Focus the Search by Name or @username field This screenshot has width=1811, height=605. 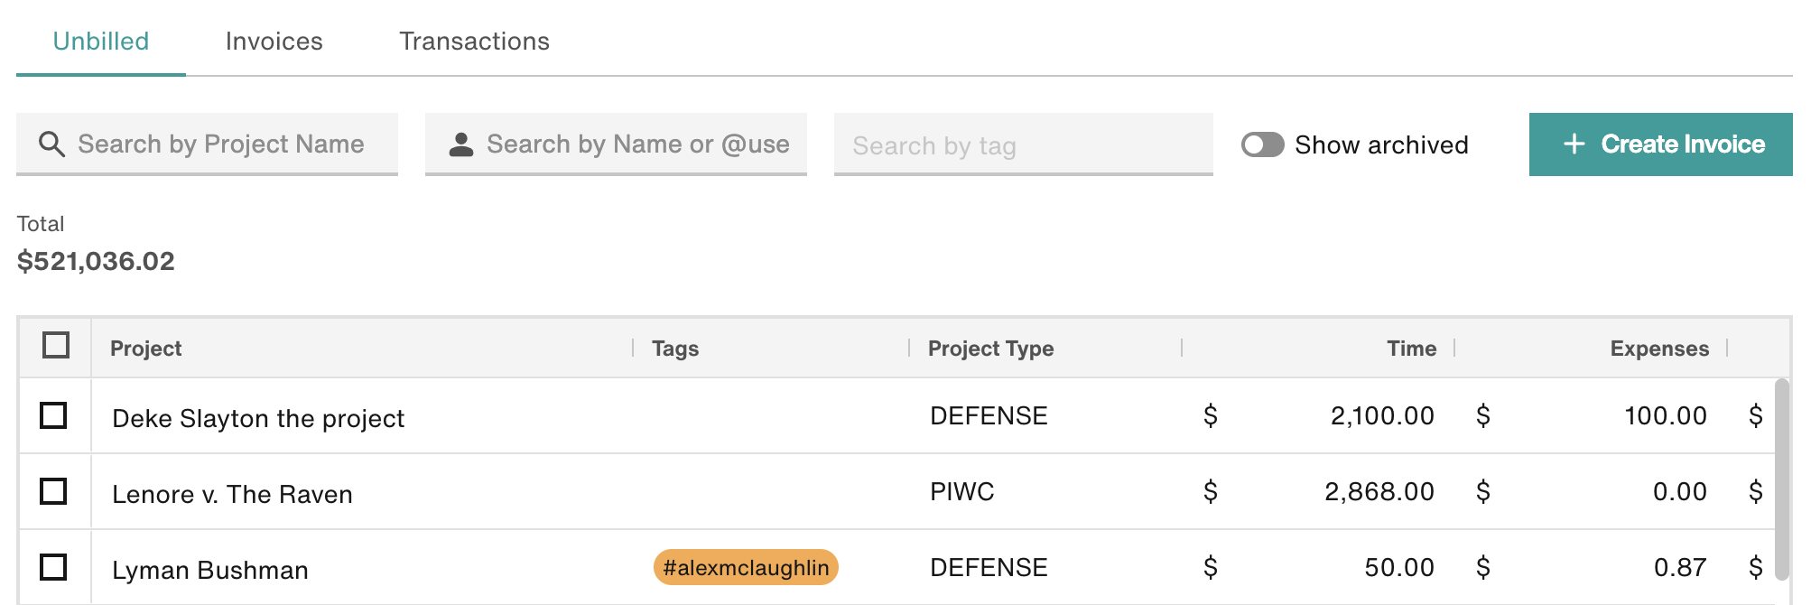[x=616, y=144]
